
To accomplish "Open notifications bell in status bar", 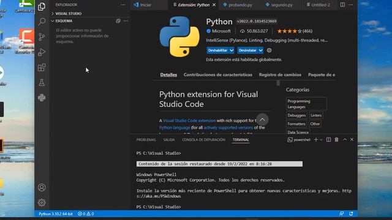I will (351, 214).
